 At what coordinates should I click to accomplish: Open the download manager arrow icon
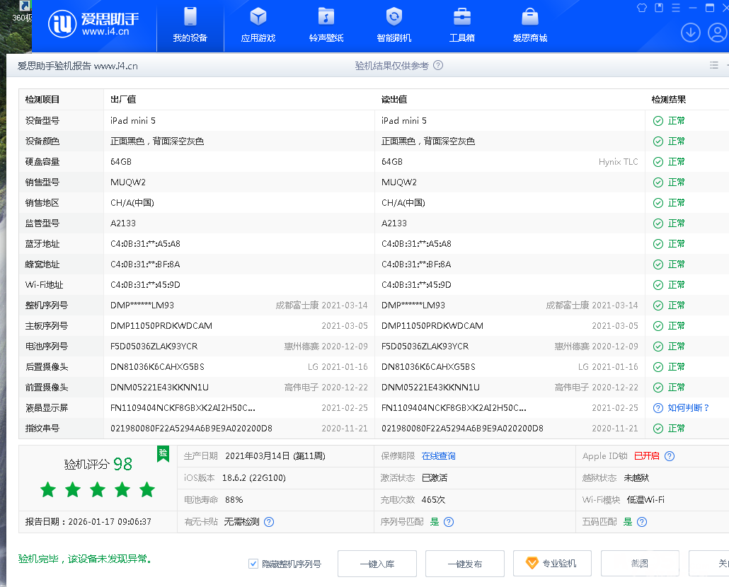click(691, 33)
